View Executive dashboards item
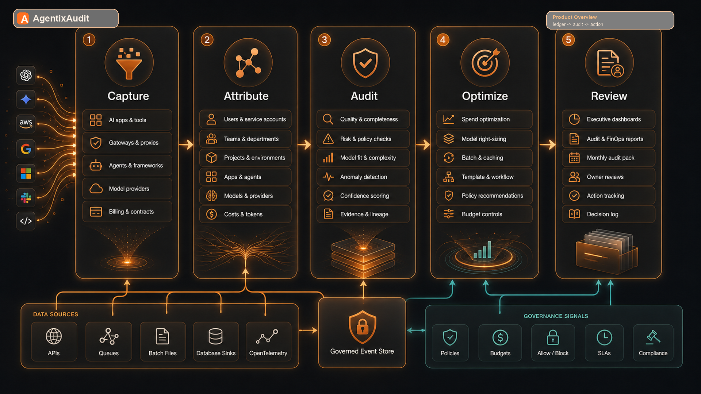The image size is (701, 394). click(609, 119)
